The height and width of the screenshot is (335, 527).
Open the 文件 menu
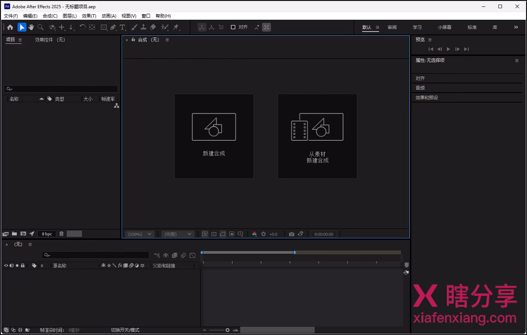10,16
